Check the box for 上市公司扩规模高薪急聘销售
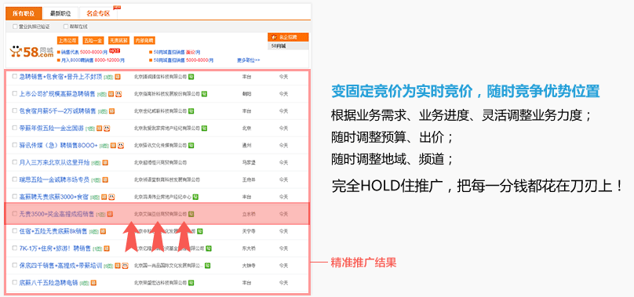The height and width of the screenshot is (297, 634). 15,94
